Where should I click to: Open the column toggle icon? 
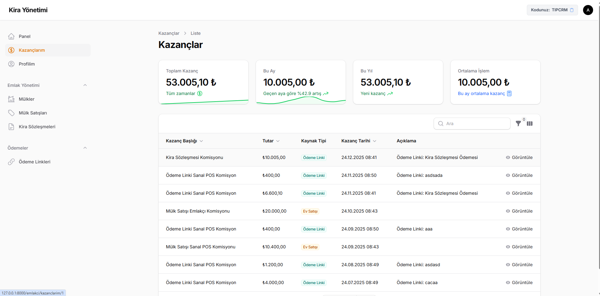[530, 124]
